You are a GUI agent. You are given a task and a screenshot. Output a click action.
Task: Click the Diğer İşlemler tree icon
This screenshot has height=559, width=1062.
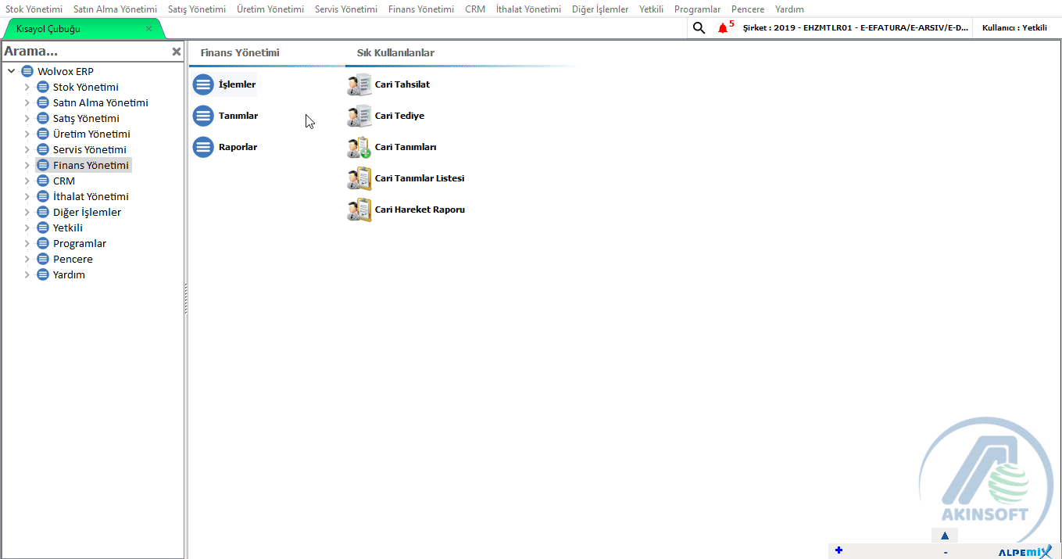pos(43,212)
